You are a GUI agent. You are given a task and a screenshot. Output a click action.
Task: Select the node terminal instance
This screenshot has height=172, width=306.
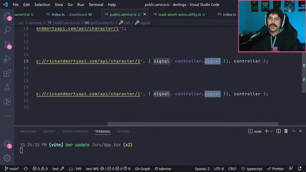(255, 131)
